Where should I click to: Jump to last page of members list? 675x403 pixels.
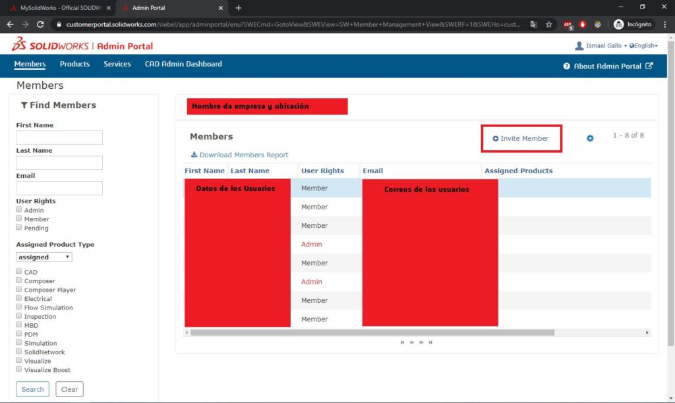[430, 342]
